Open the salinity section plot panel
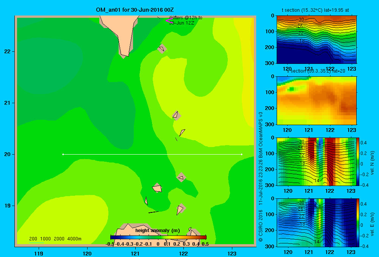This screenshot has width=379, height=257. [x=316, y=101]
